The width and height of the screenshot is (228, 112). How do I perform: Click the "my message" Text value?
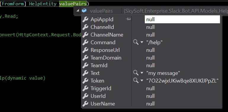[163, 73]
